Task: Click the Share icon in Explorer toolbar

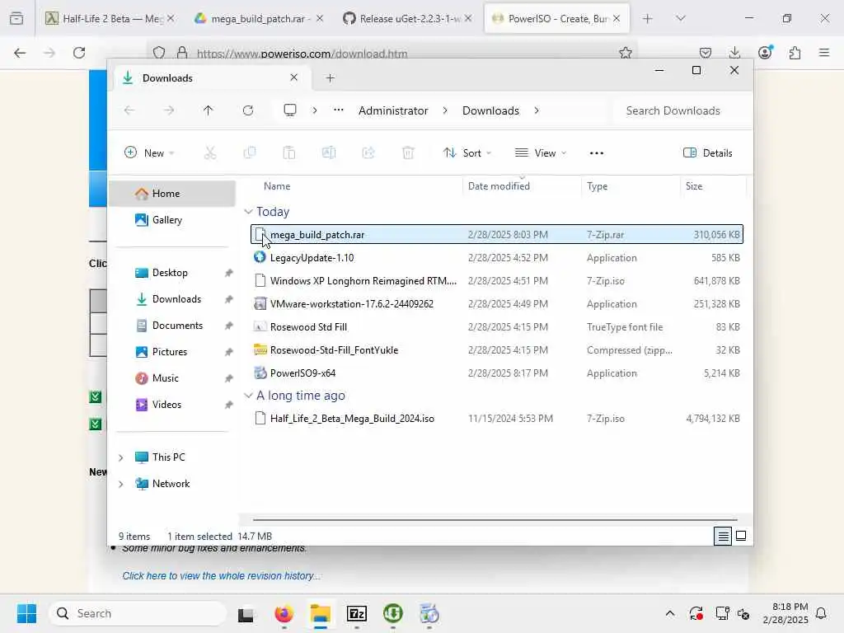Action: [368, 152]
